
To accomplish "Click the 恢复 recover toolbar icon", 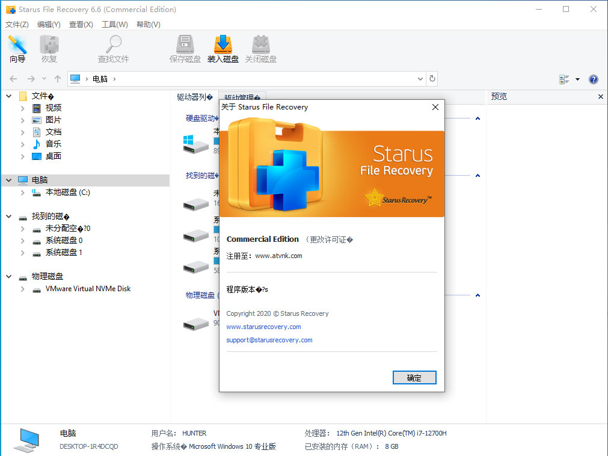I will click(x=49, y=49).
